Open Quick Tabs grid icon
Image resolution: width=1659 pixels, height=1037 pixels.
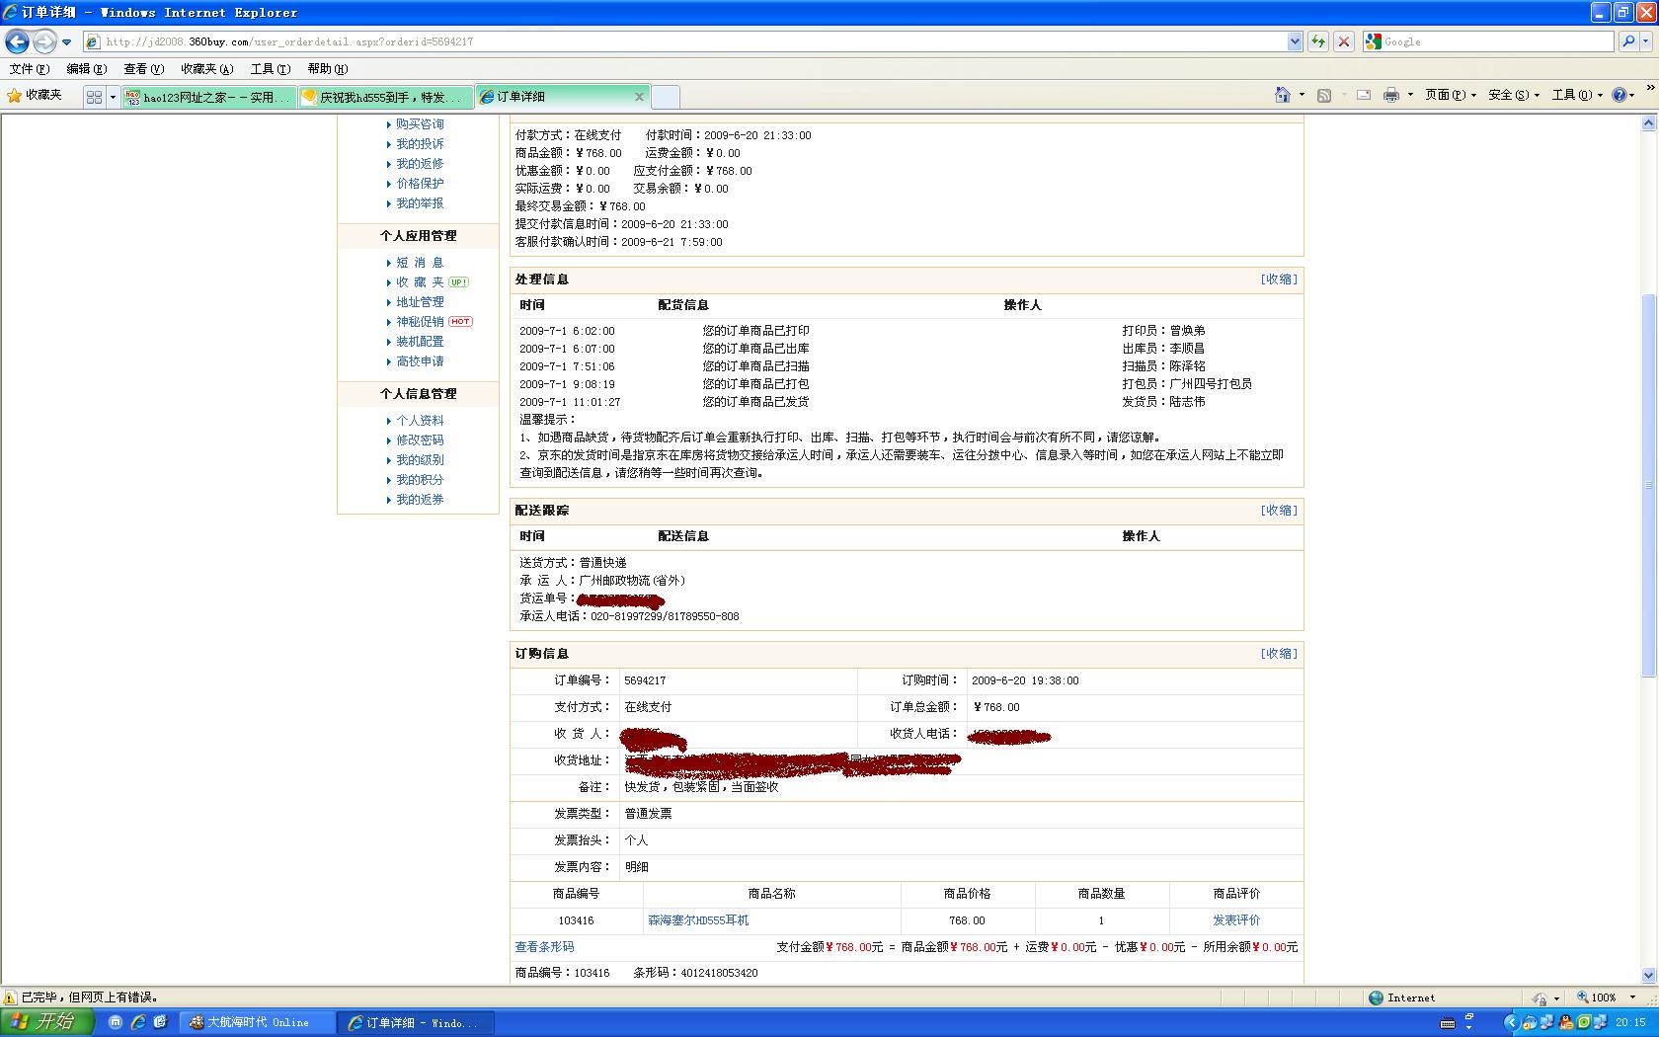94,97
